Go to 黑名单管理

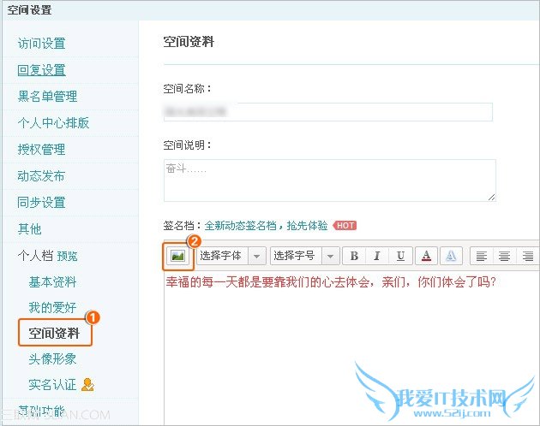click(47, 97)
